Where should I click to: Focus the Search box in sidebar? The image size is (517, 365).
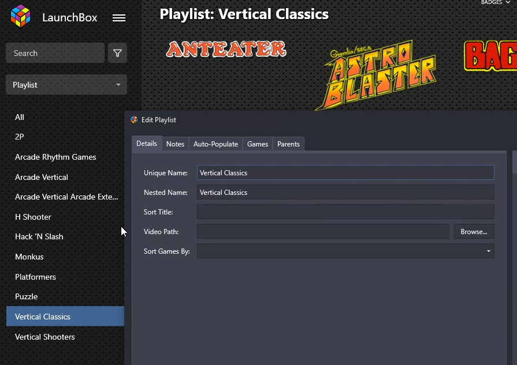point(55,53)
